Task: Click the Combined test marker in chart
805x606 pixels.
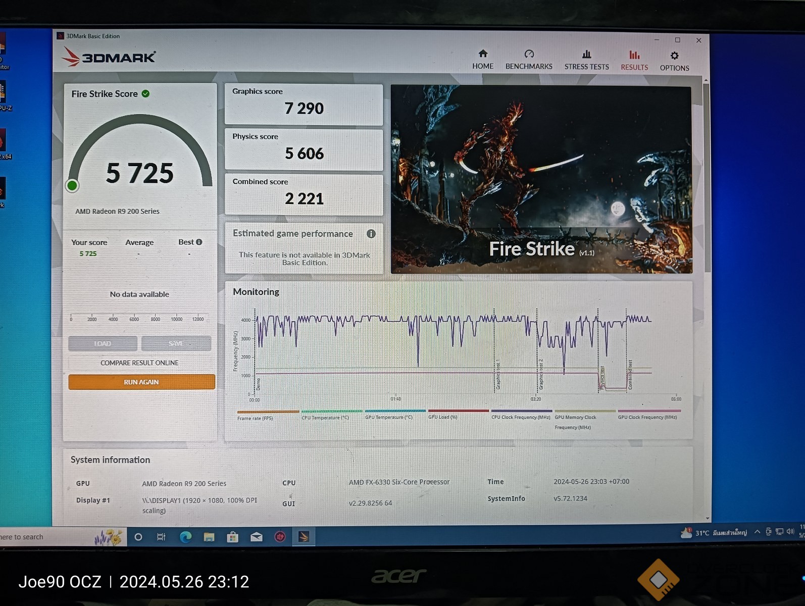Action: [630, 374]
